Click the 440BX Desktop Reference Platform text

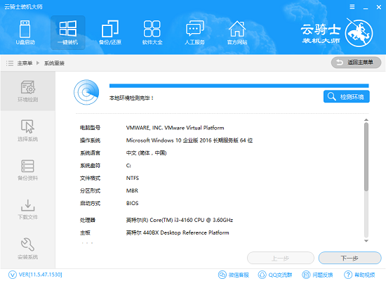178,233
